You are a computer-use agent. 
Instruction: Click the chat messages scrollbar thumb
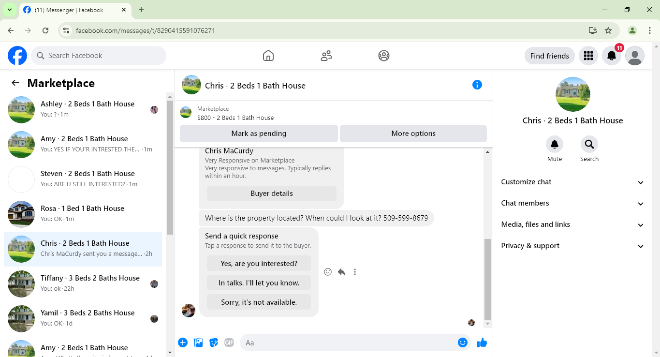[x=487, y=279]
